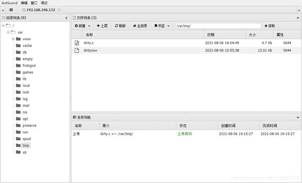This screenshot has width=302, height=183.
Task: Go to 主目录
Action: [140, 26]
